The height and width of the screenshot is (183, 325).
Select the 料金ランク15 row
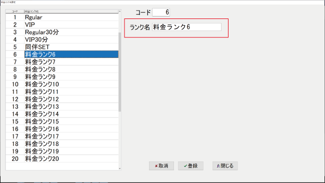(62, 121)
